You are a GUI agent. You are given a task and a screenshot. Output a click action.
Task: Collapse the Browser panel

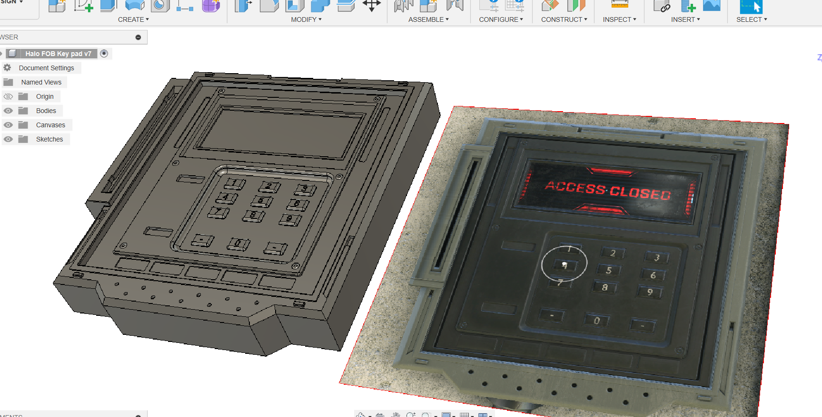point(138,37)
